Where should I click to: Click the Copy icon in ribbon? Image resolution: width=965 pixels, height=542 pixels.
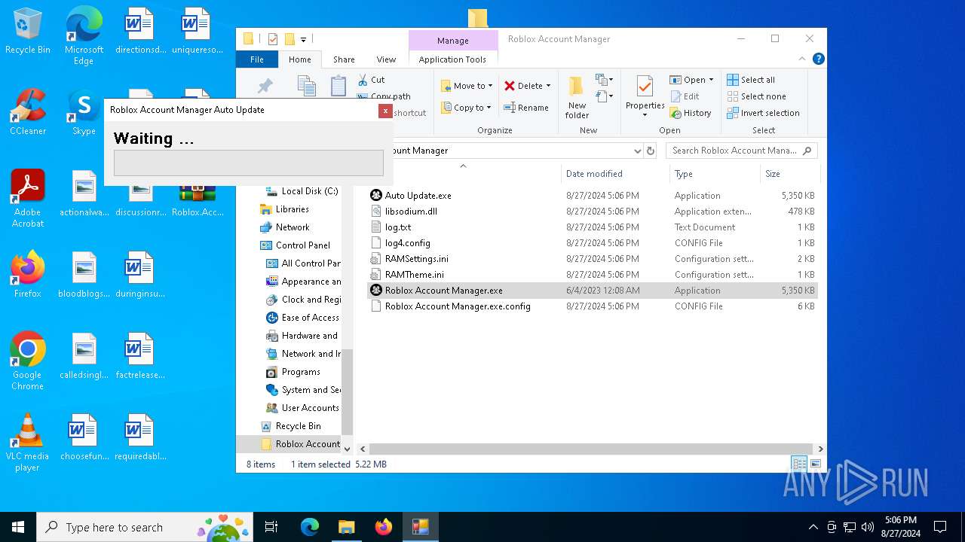coord(306,86)
